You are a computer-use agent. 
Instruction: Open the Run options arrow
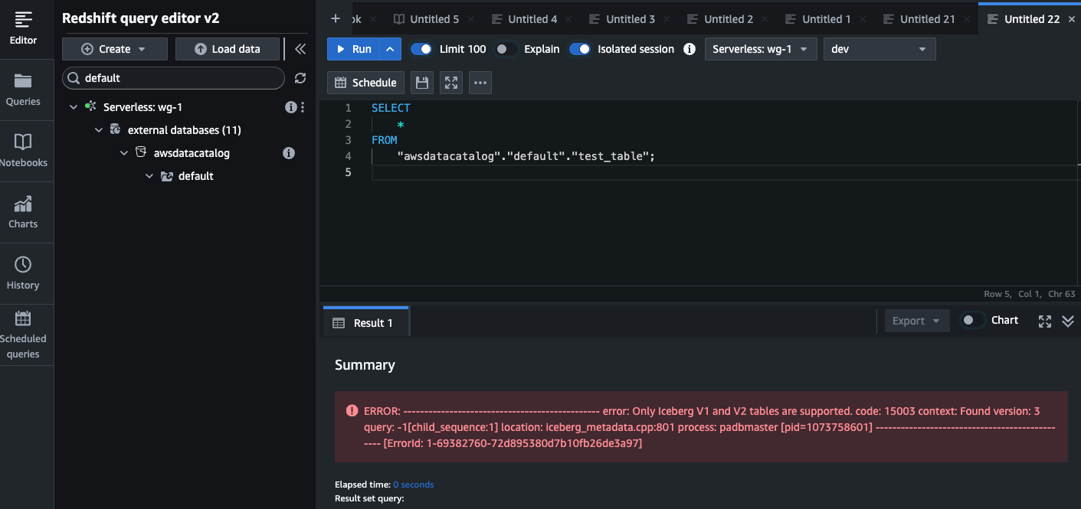click(389, 49)
